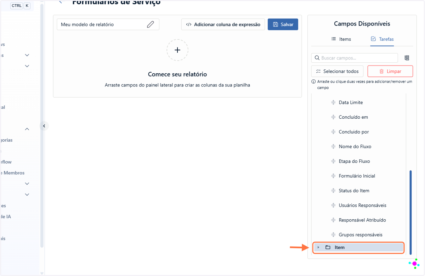Click drag handle of Concluido por field
Viewport: 425px width, 276px height.
click(x=333, y=132)
